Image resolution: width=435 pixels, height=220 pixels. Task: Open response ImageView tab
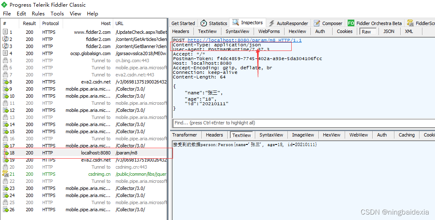pos(303,135)
